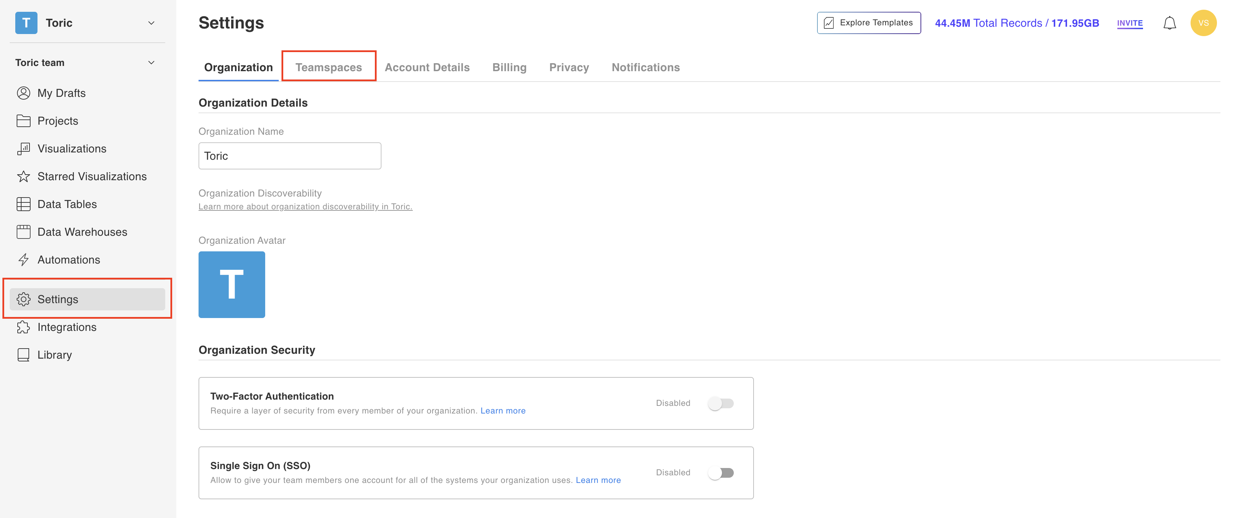Open the notifications bell icon

click(x=1169, y=23)
